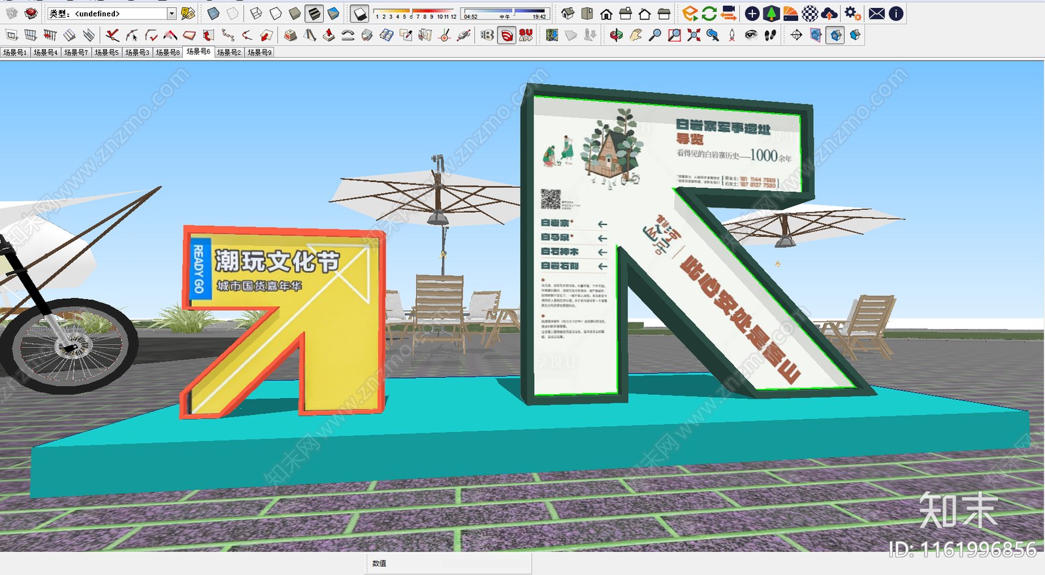Select Wireframe face style

coord(257,13)
